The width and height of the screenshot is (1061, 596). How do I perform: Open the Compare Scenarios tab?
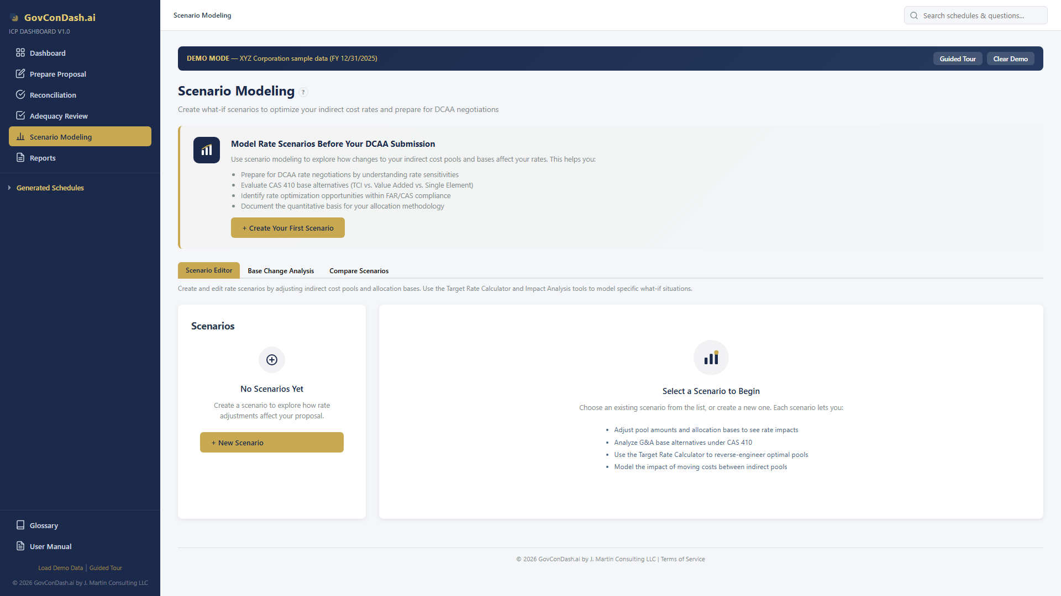click(x=359, y=271)
